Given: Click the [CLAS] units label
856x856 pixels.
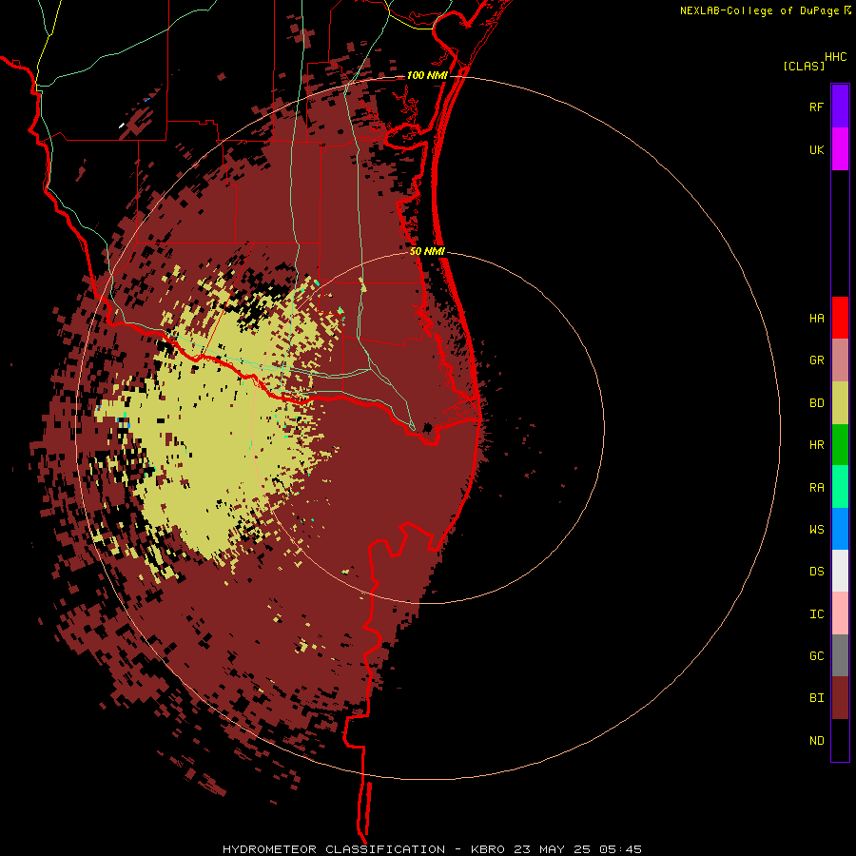Looking at the screenshot, I should click(804, 66).
